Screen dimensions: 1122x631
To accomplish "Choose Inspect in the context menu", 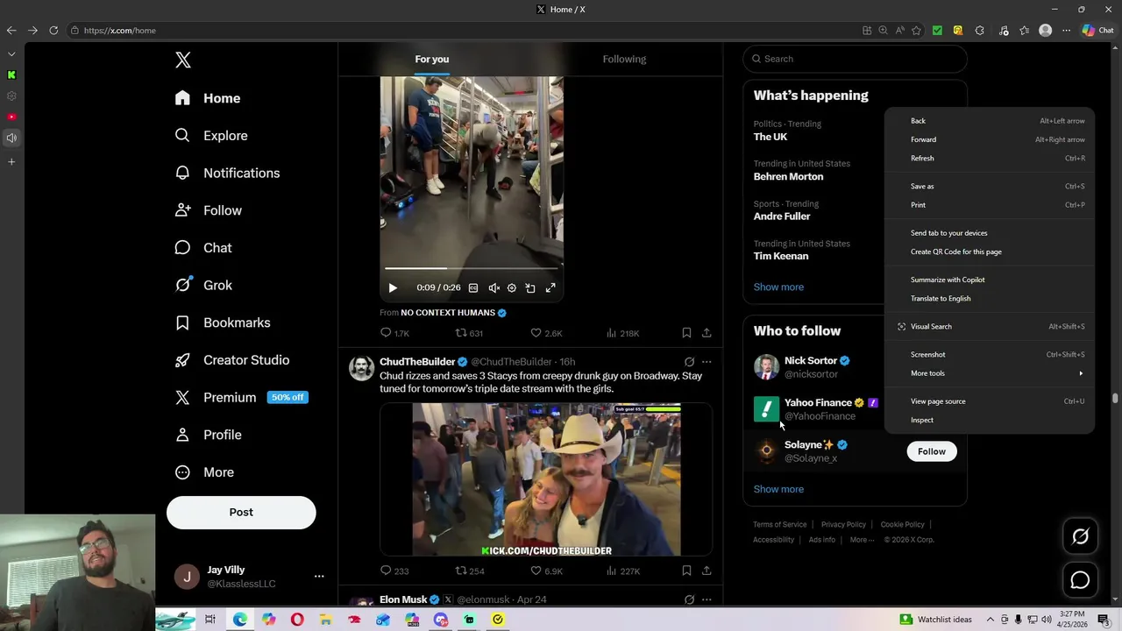I will tap(989, 420).
